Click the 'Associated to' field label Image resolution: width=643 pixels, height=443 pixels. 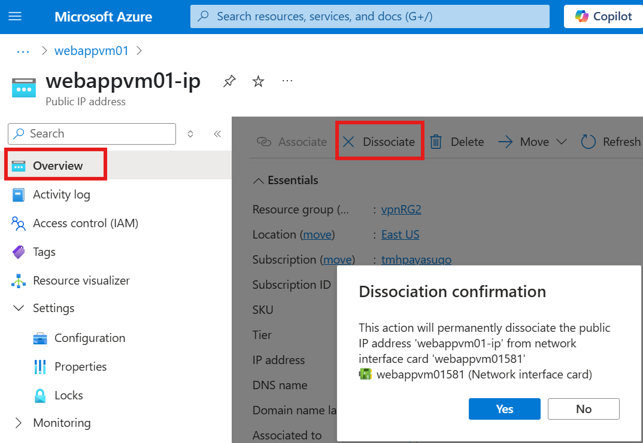[287, 435]
